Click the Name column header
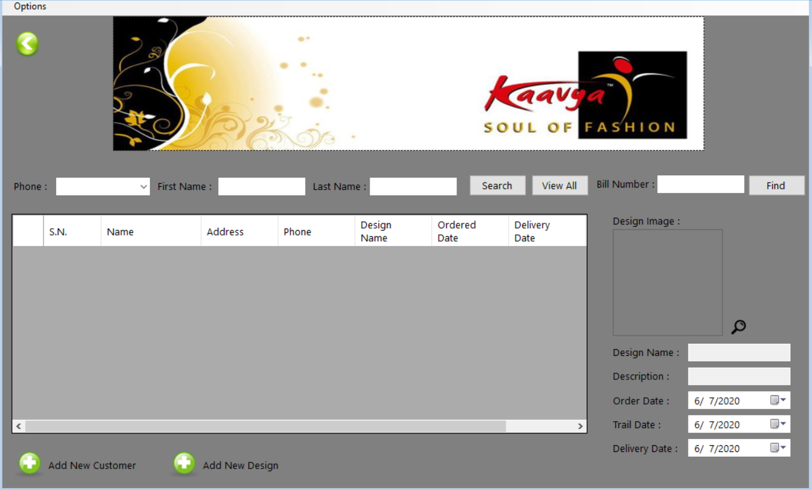This screenshot has width=812, height=490. (x=151, y=231)
